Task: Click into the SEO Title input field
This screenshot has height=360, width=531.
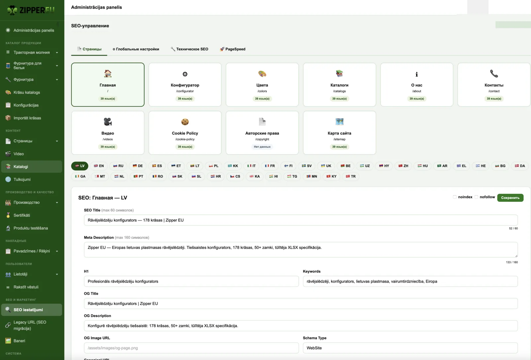Action: pyautogui.click(x=301, y=220)
